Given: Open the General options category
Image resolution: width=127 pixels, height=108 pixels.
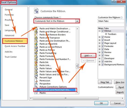Looking at the screenshot, I should coord(9,10).
